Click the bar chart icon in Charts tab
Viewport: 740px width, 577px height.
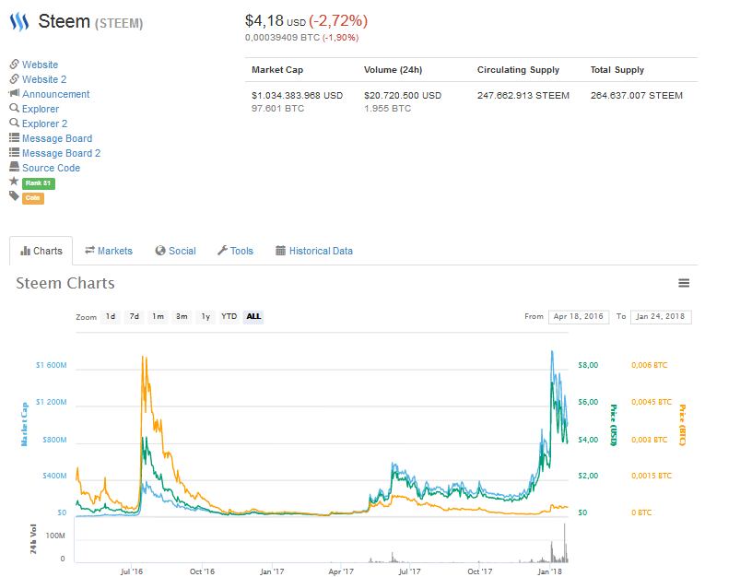click(25, 252)
